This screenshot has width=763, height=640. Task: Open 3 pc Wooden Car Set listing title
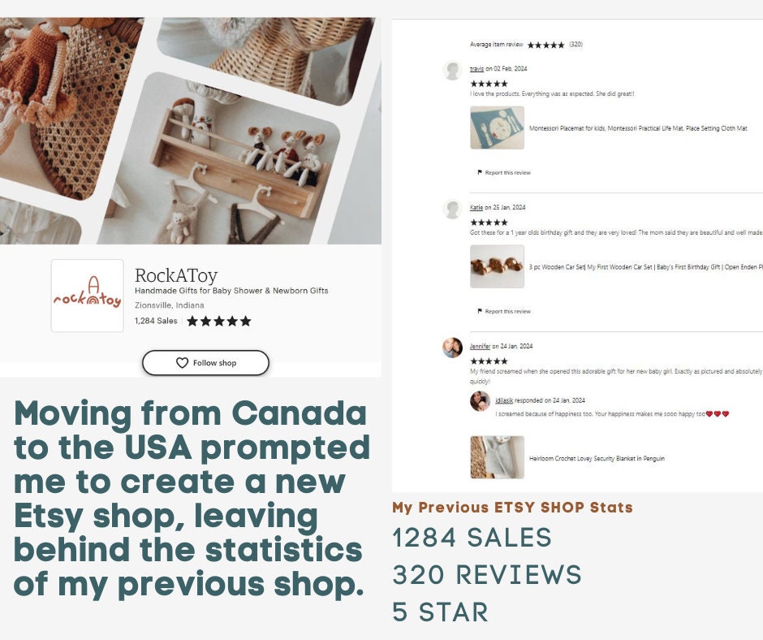coord(646,267)
